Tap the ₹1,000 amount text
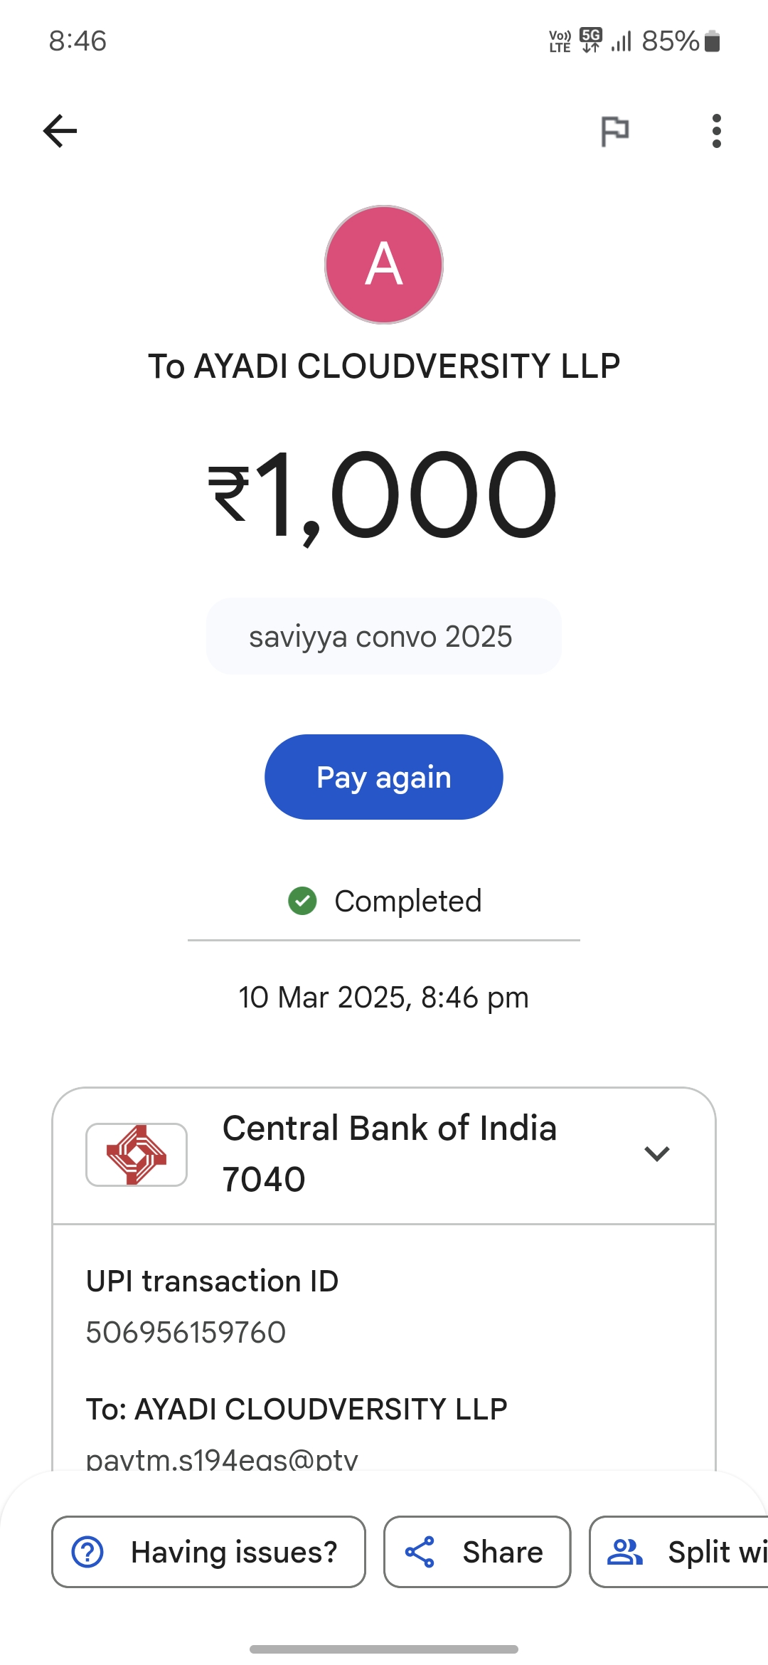 [384, 495]
